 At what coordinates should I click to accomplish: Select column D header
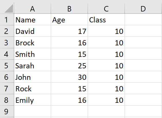click(x=143, y=8)
